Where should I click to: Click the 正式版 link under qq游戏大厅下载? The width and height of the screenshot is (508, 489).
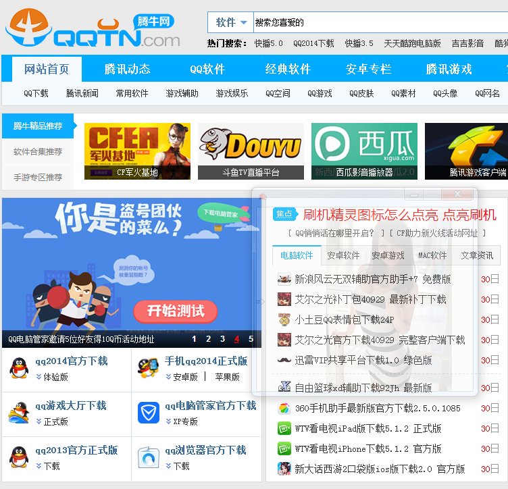pyautogui.click(x=55, y=421)
